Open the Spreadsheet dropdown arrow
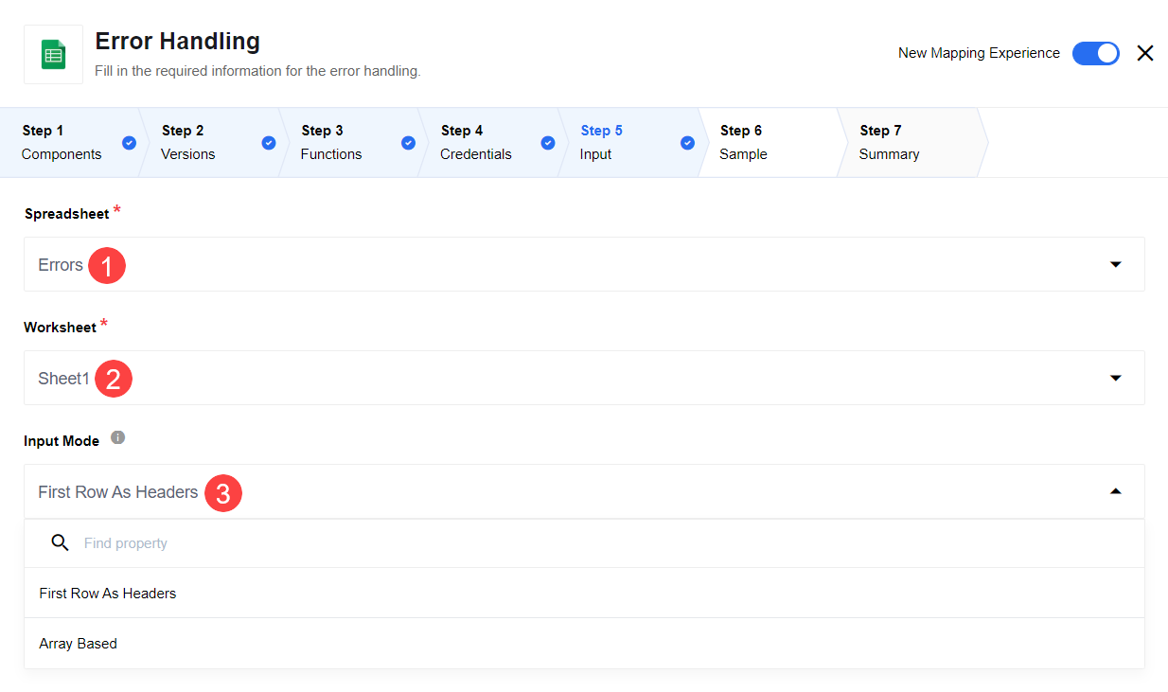Viewport: 1168px width, 692px height. click(x=1116, y=264)
